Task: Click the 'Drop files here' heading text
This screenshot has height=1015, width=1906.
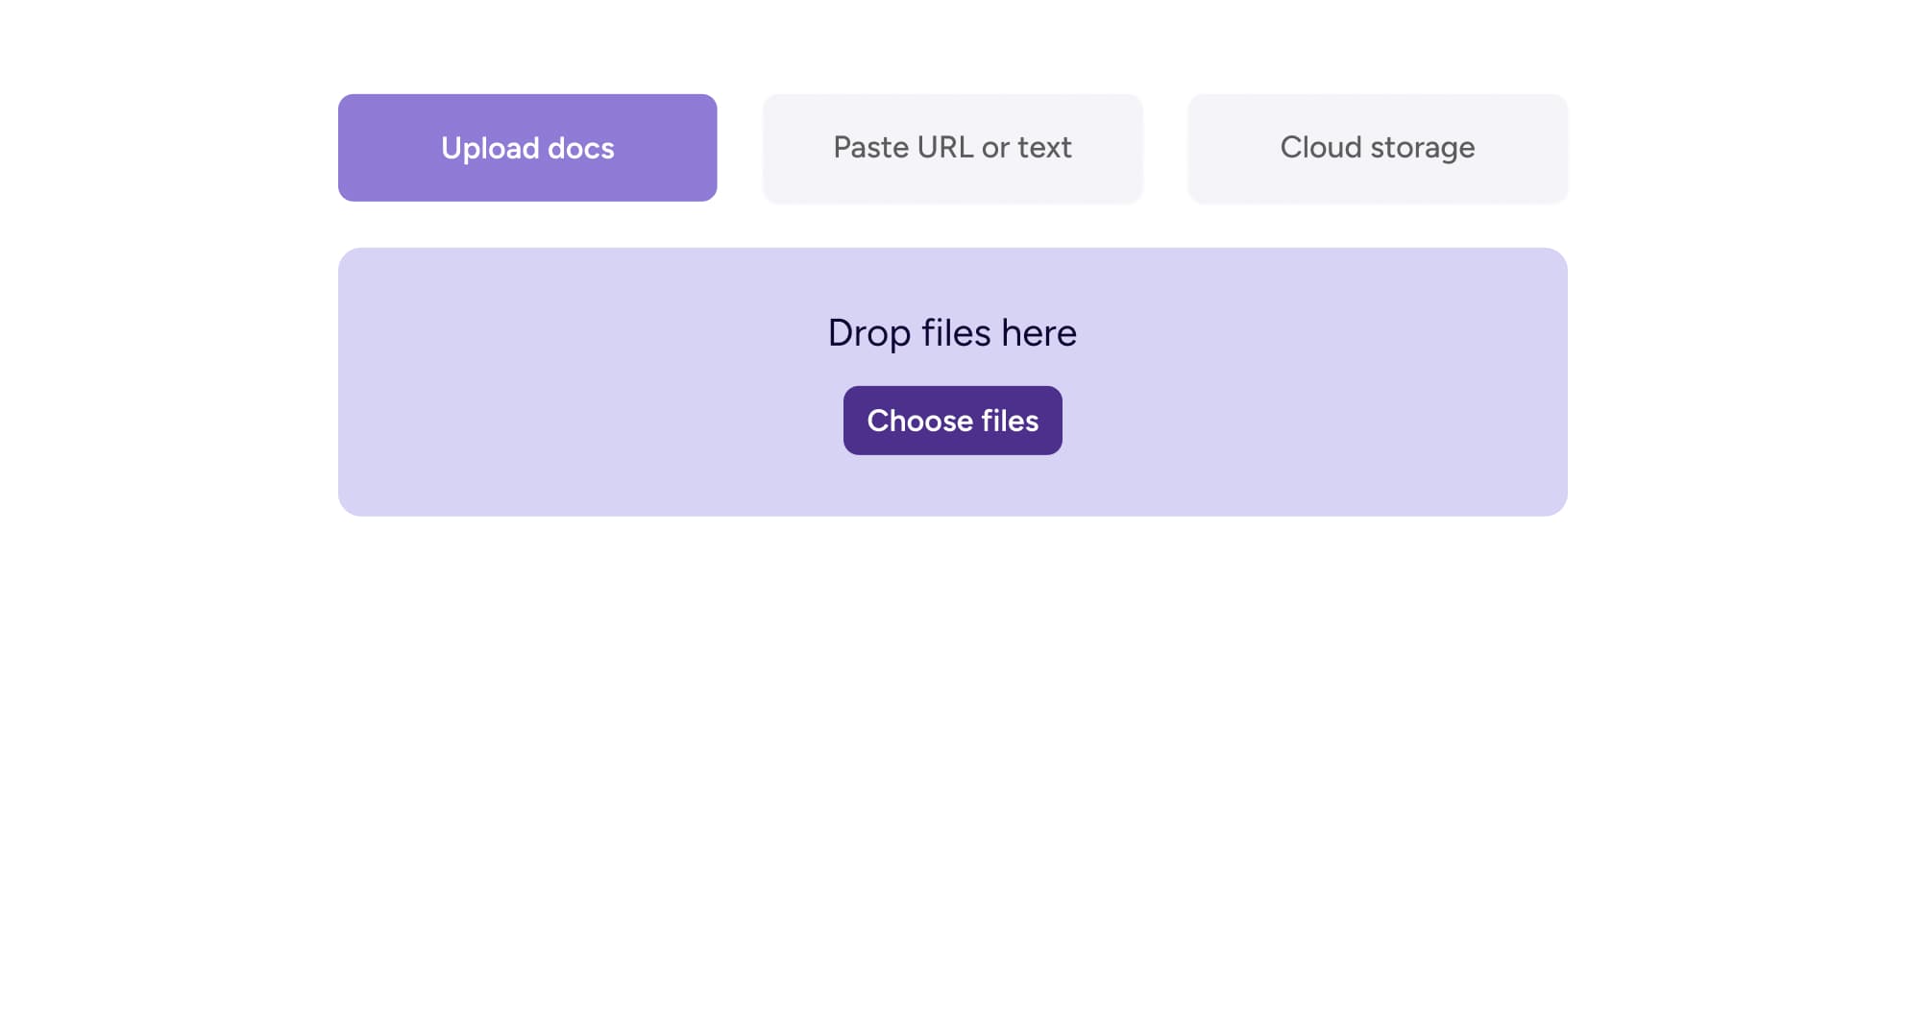Action: [x=952, y=333]
